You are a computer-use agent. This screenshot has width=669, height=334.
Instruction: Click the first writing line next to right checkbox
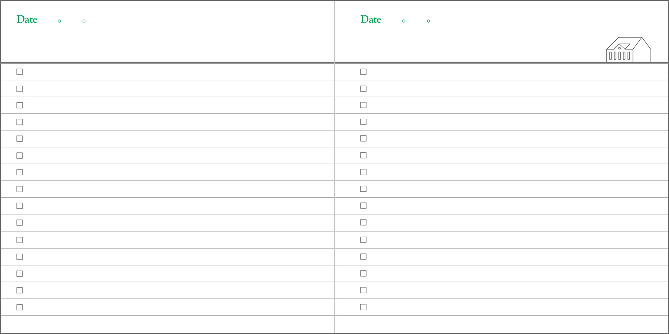click(518, 72)
